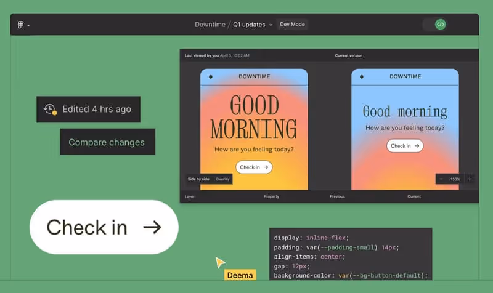493x293 pixels.
Task: Zoom out with the minus button
Action: coord(441,179)
